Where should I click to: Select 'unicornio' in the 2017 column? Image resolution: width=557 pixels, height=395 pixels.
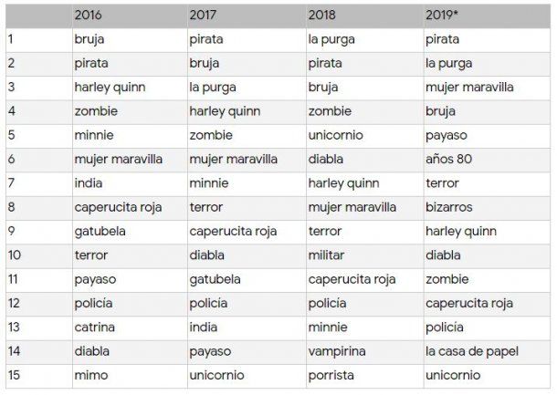(x=216, y=375)
